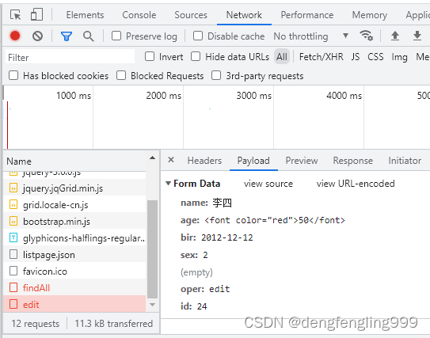Close the request details pane
The height and width of the screenshot is (338, 430).
[171, 160]
